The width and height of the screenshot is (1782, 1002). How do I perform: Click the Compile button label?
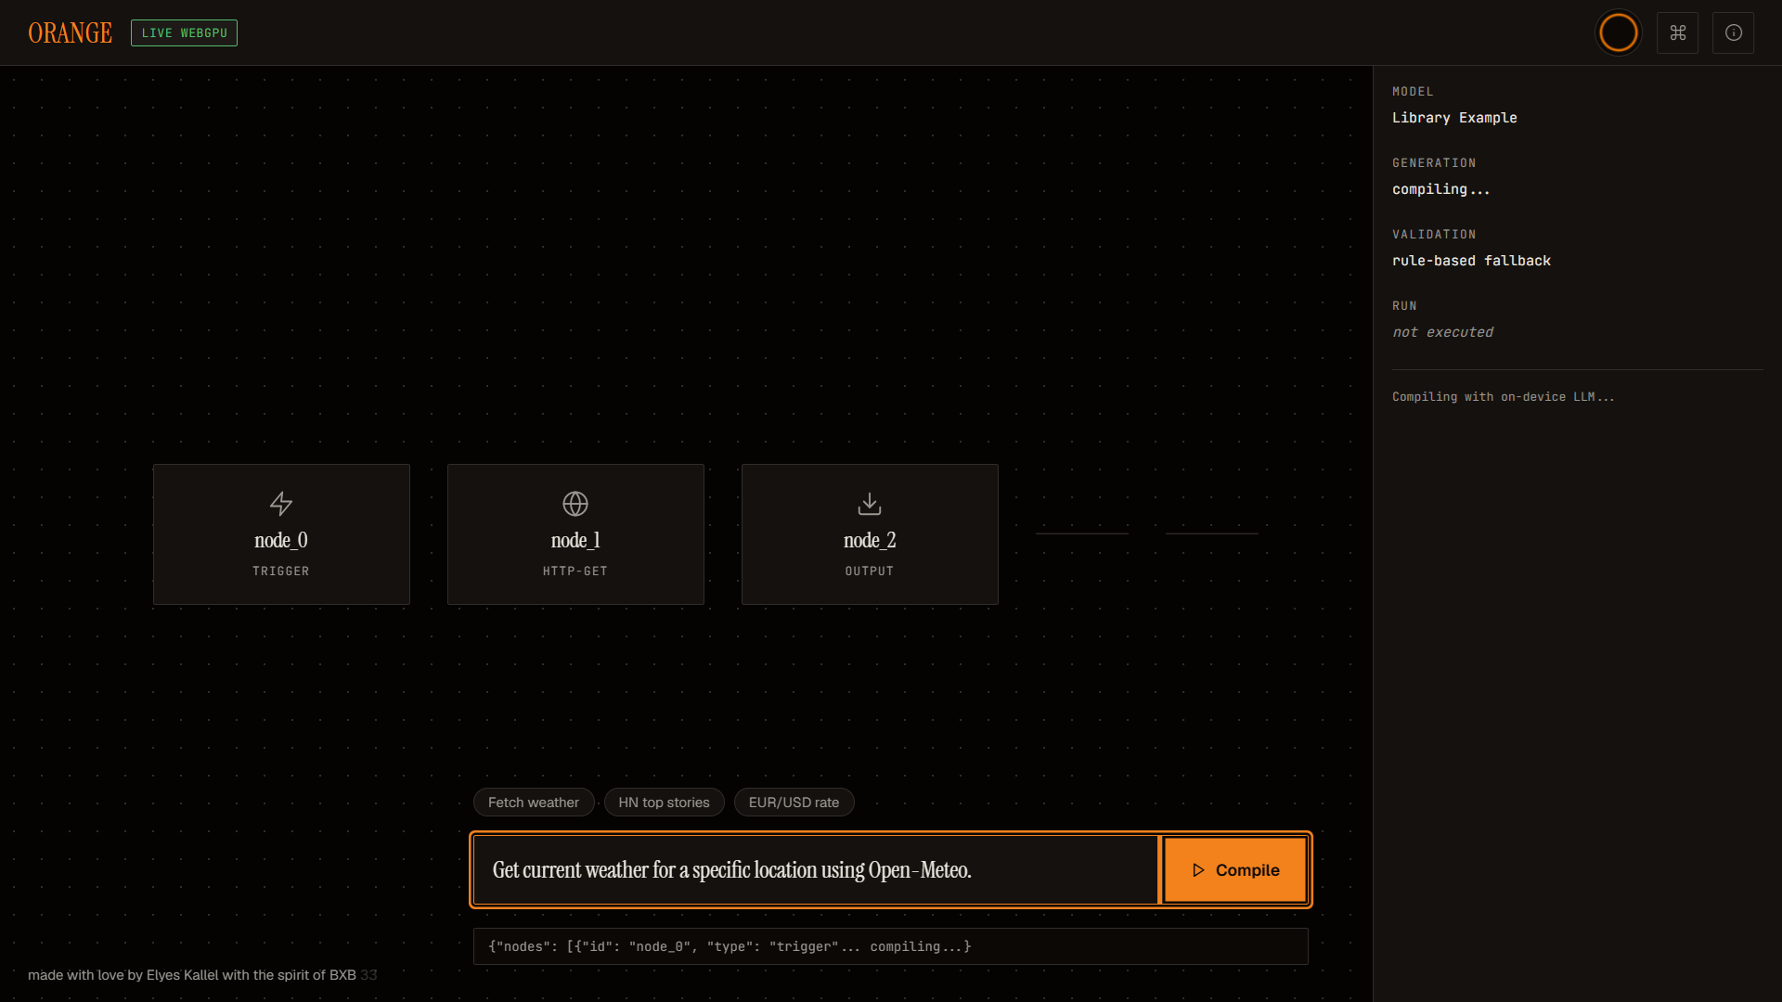click(1247, 870)
